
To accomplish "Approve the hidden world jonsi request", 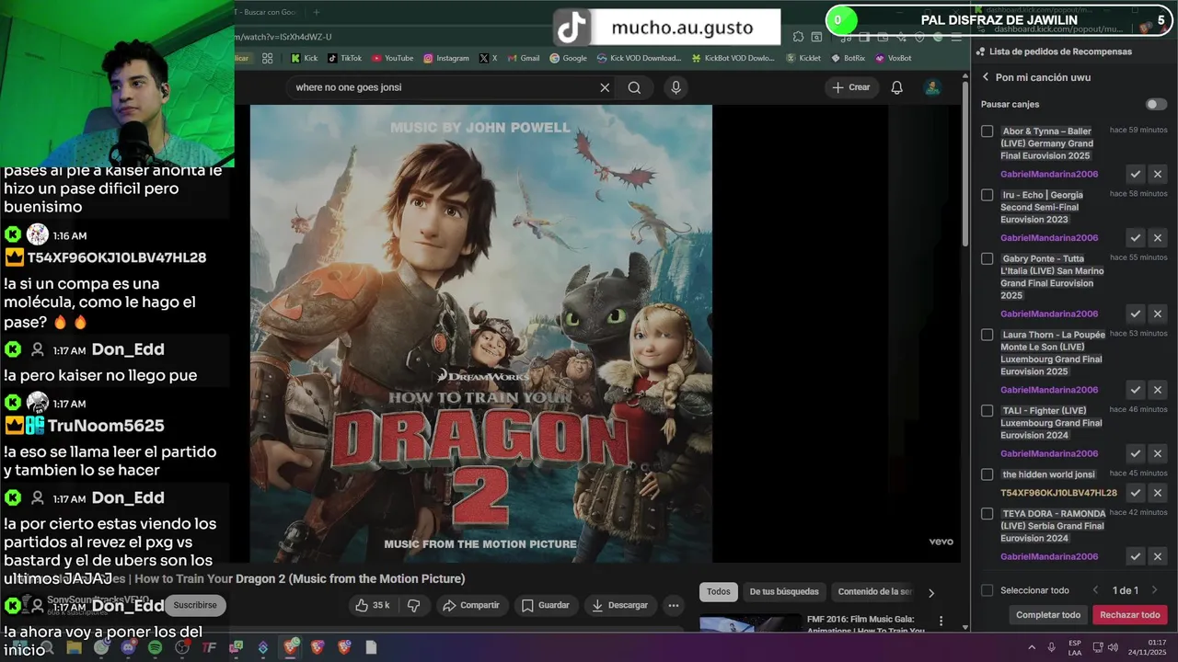I will [x=1136, y=493].
